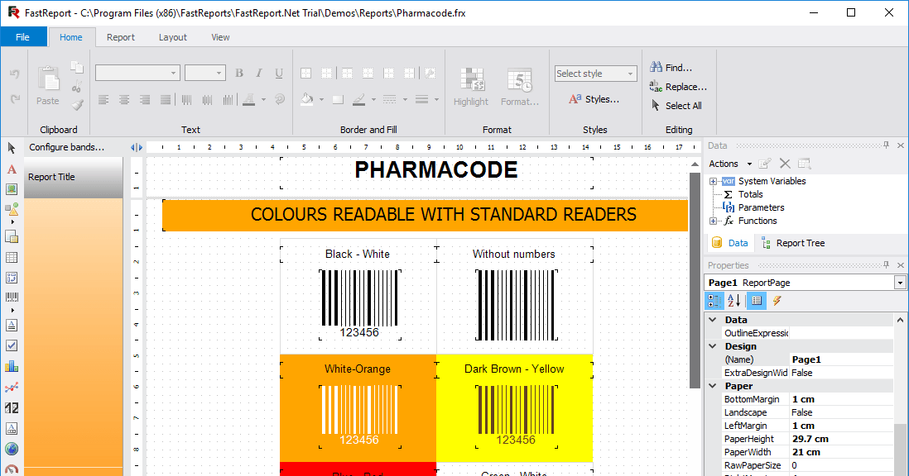Select the Black - White barcode object
The image size is (909, 476).
pos(359,304)
